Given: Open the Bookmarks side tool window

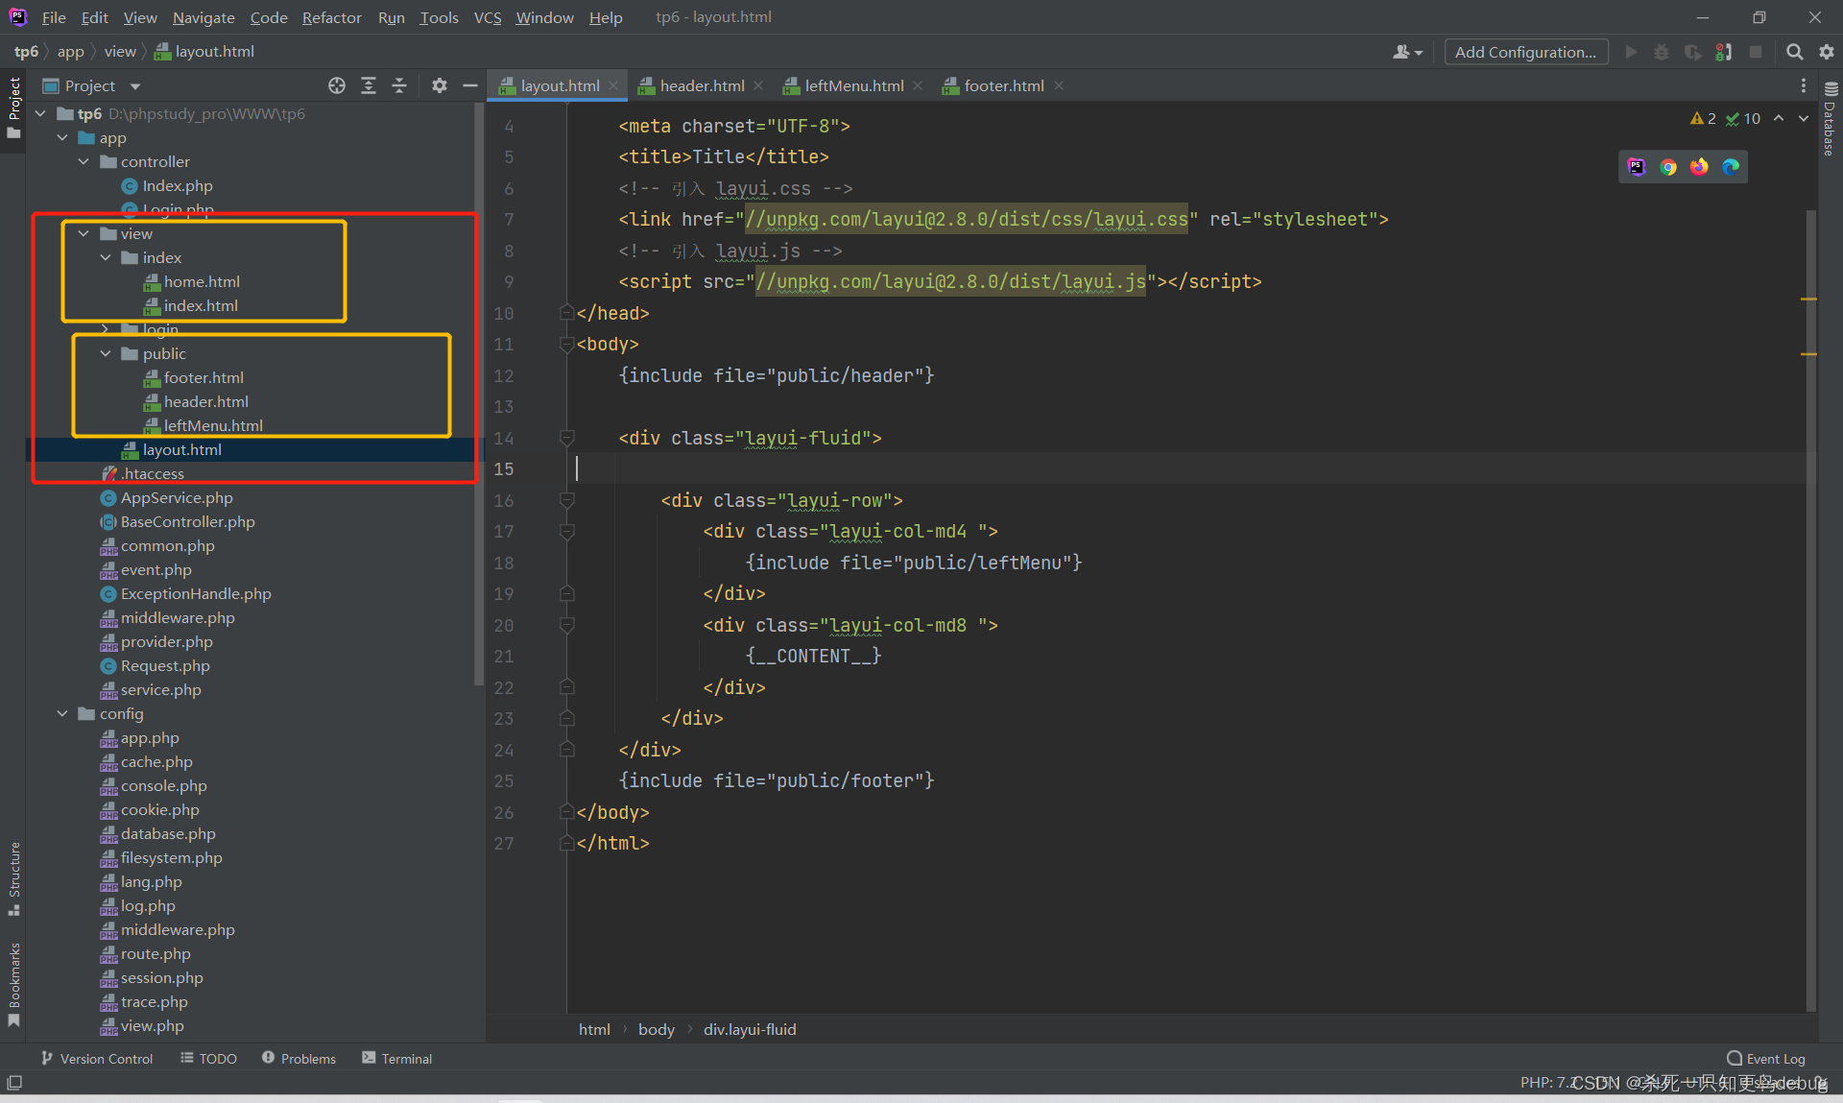Looking at the screenshot, I should (x=13, y=984).
